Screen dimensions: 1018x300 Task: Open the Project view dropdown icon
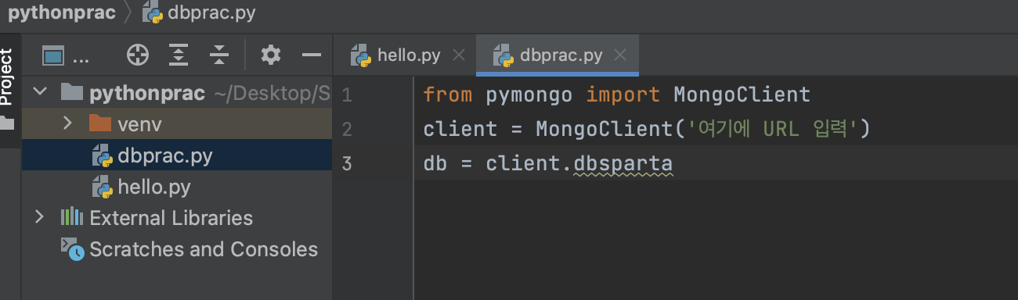pos(53,55)
